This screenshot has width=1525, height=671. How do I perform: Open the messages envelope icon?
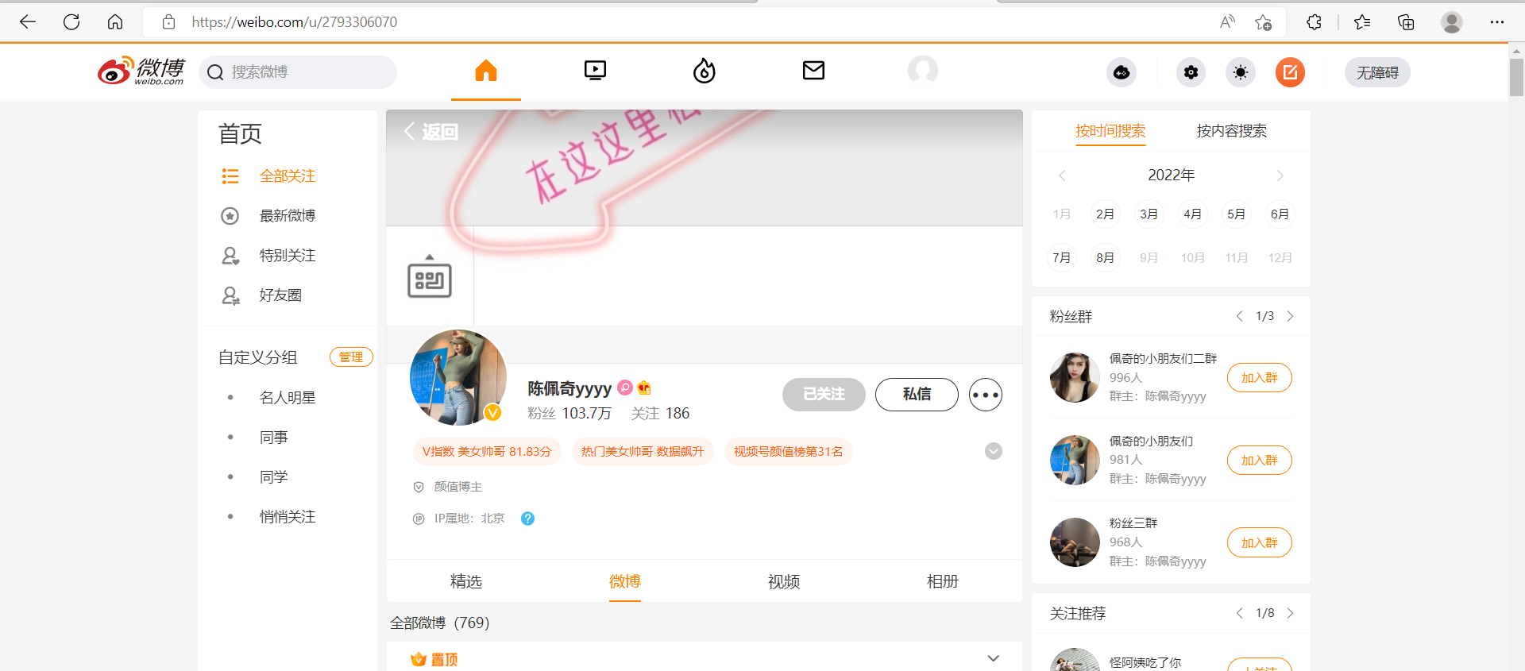(x=813, y=71)
